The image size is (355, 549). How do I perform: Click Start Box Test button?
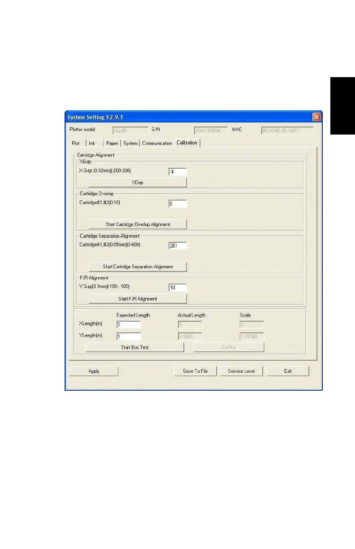[135, 347]
